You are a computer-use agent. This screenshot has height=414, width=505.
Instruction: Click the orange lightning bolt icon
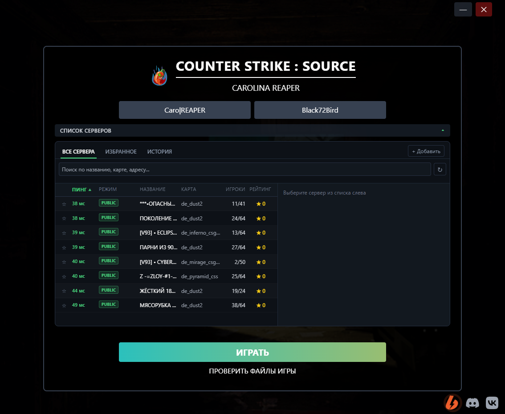[x=452, y=403]
